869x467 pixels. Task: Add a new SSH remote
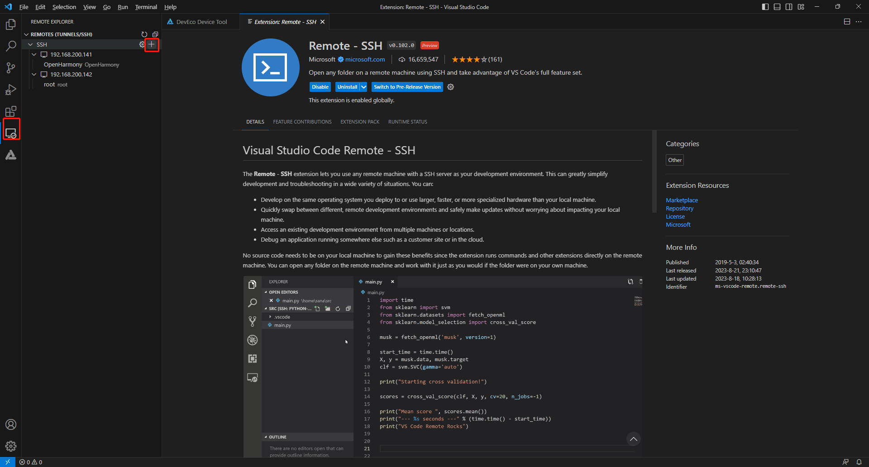point(152,44)
